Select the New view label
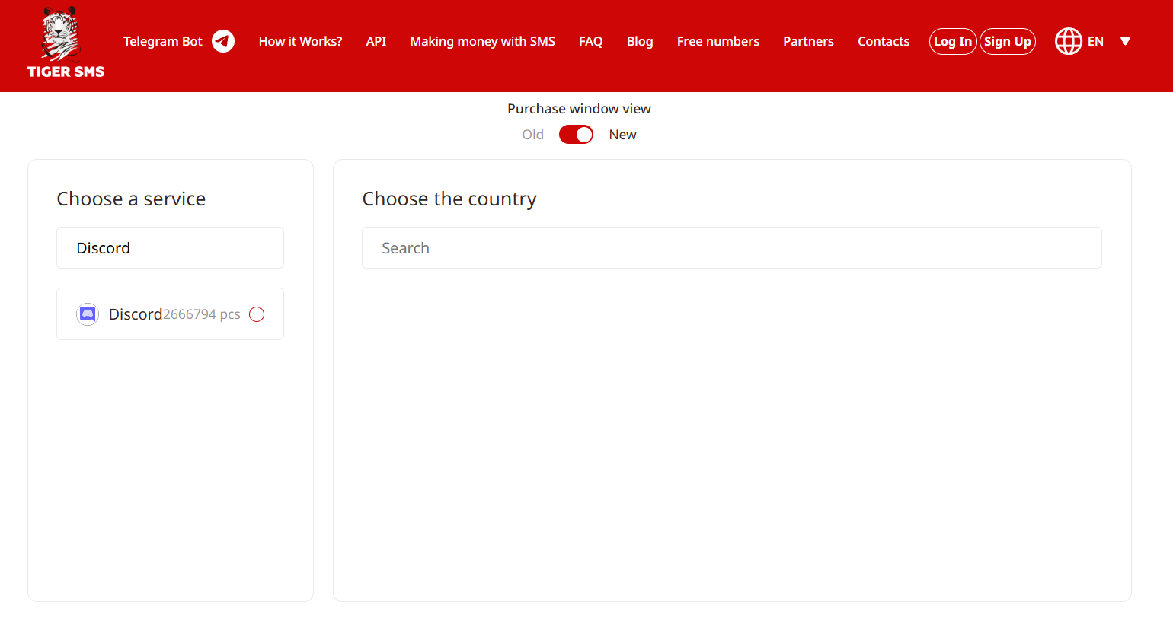Screen dimensions: 1173x643 [622, 135]
